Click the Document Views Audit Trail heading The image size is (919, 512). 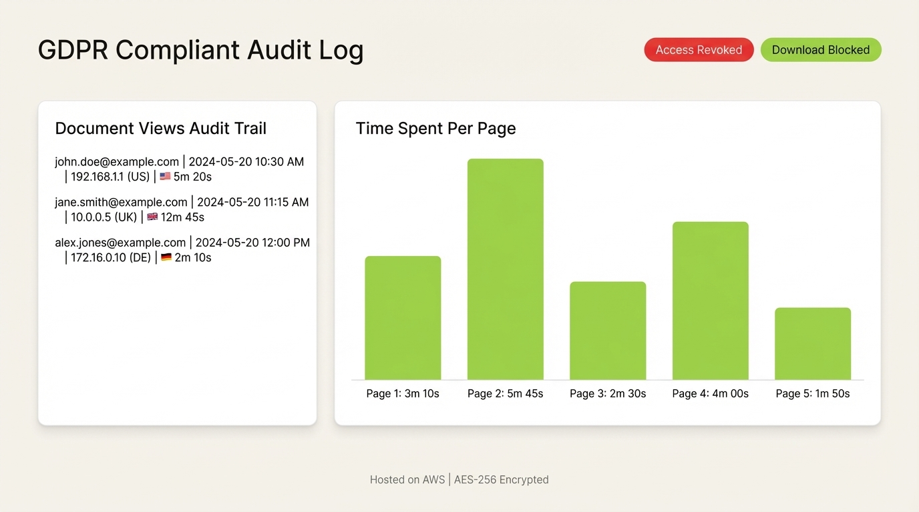tap(160, 128)
